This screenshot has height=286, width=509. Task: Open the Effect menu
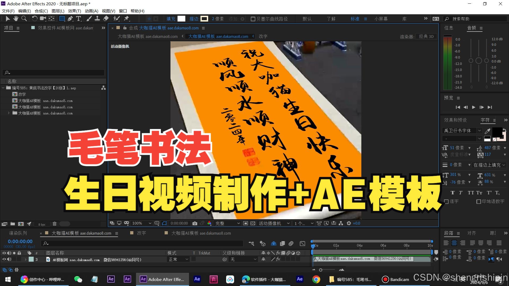pos(74,11)
